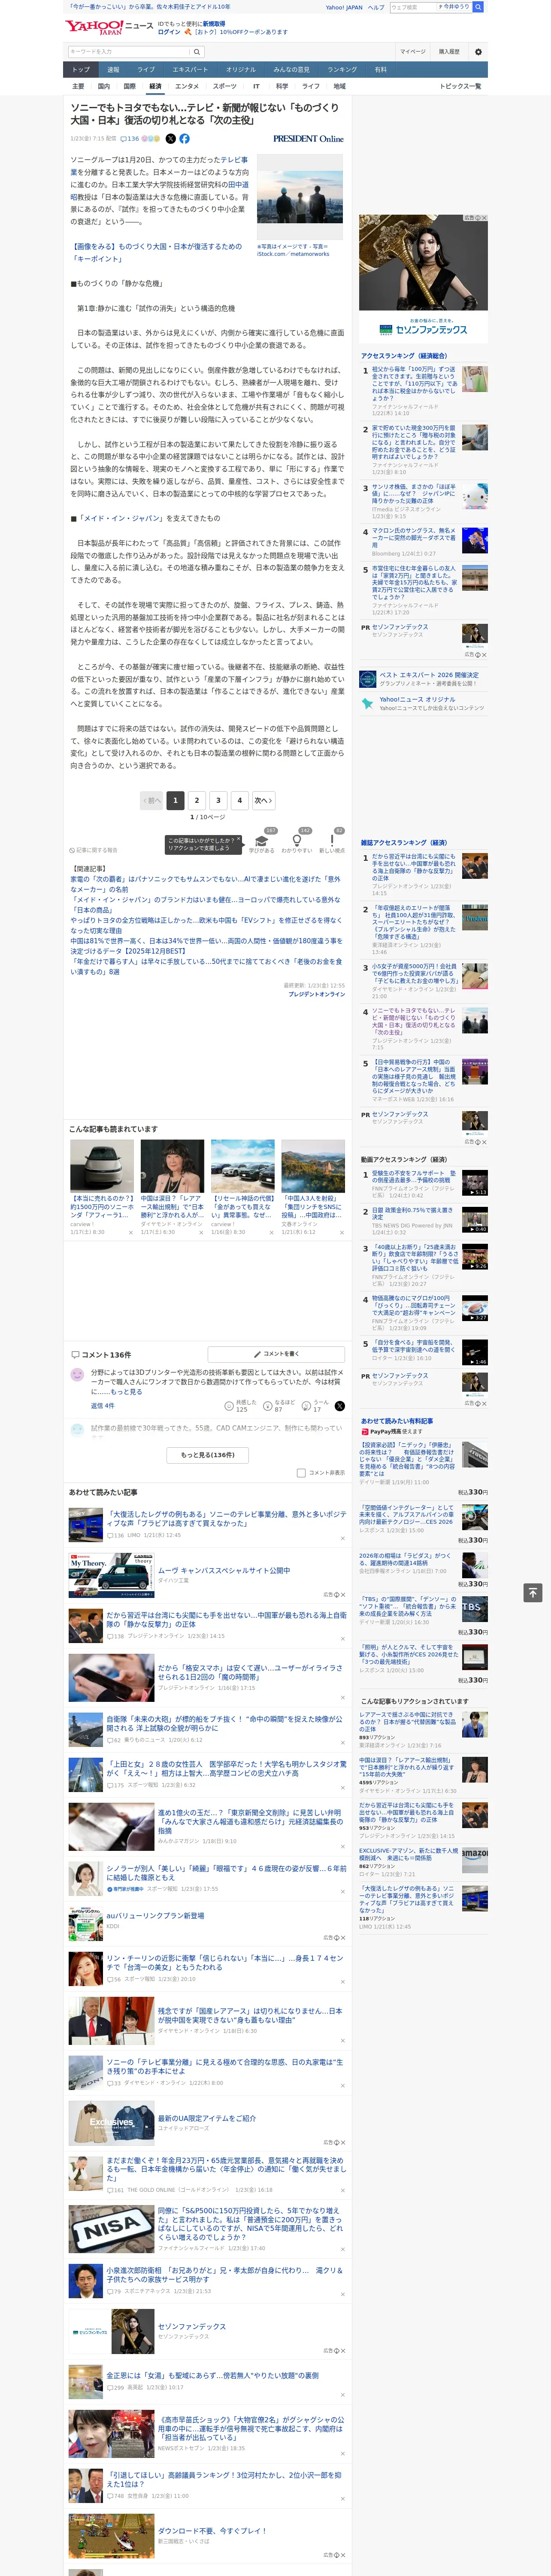Screen dimensions: 551x2576
Task: Click the scroll-to-top arrow button
Action: click(x=533, y=1592)
